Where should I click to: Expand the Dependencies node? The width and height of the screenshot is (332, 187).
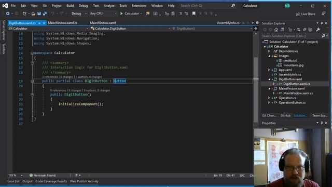coord(269,51)
